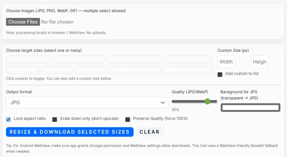Viewport: 287px width, 157px height.
Task: Select the QHD 2560×1440 size preset
Action: pos(79,60)
